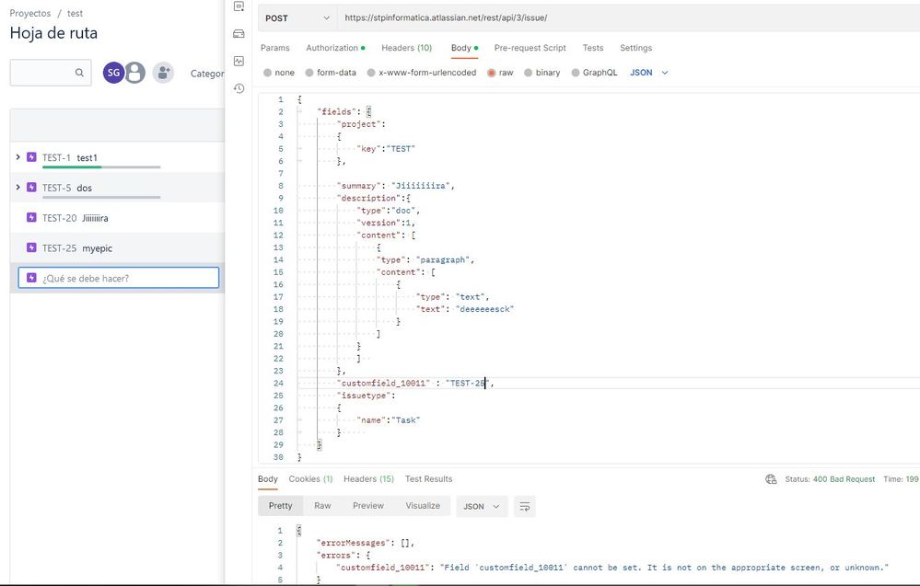Switch to the Authorization tab
The image size is (920, 586).
click(335, 48)
